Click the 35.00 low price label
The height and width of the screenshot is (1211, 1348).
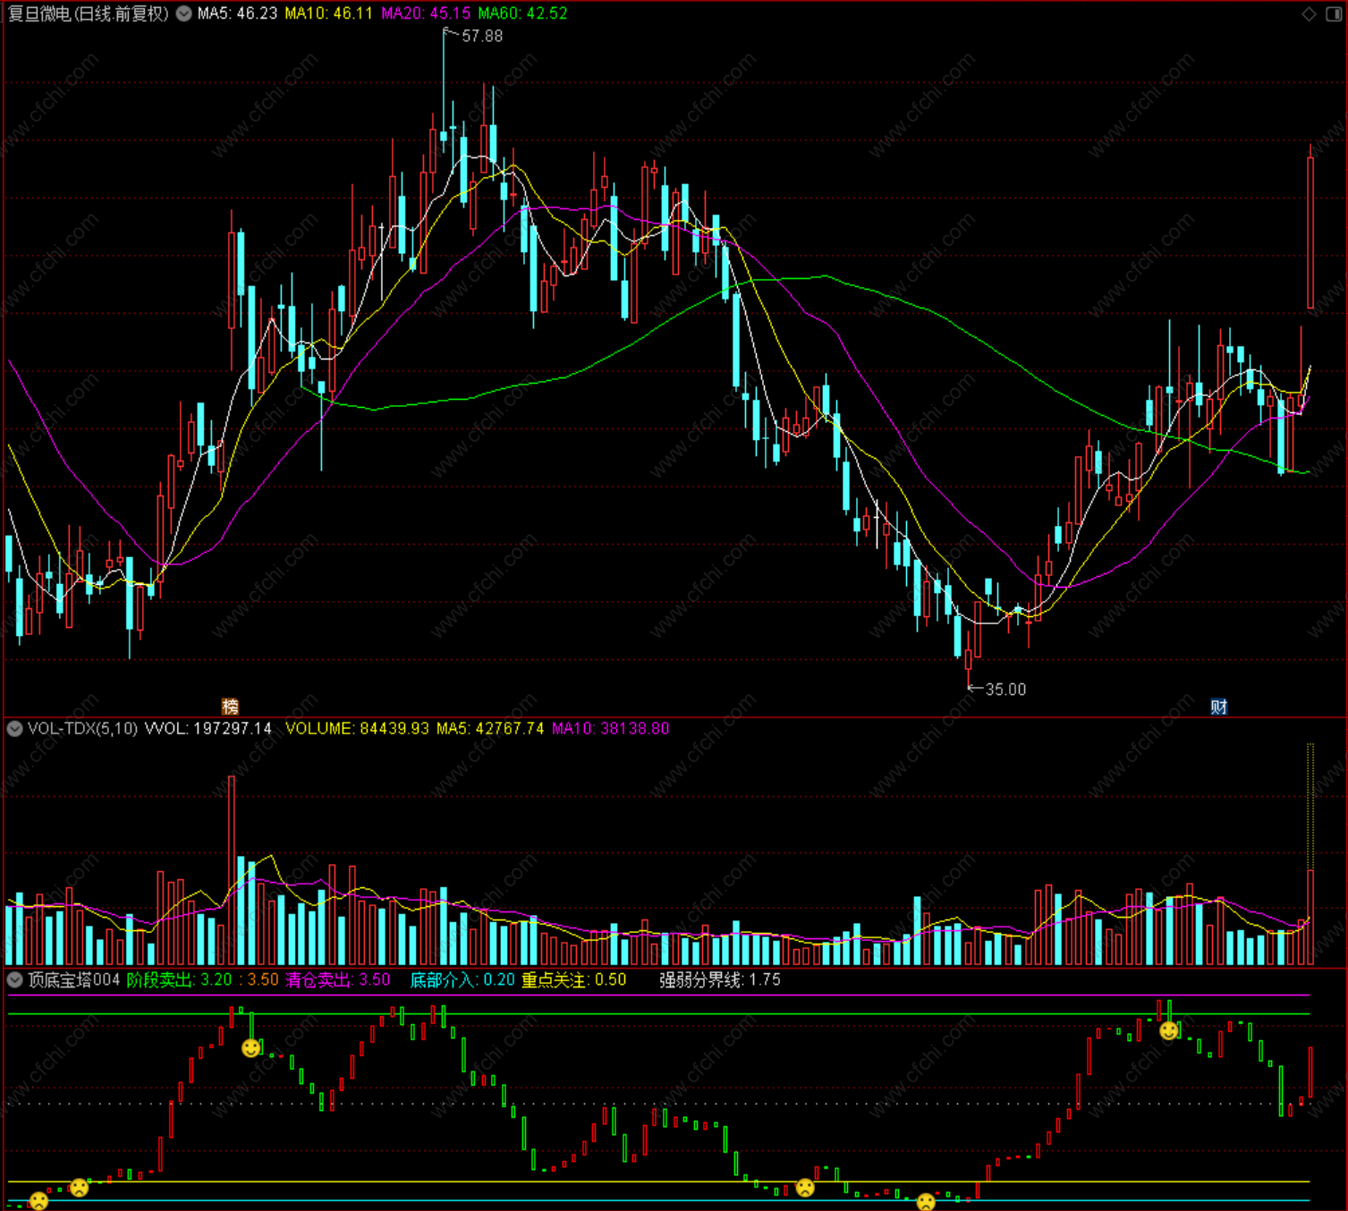pos(1005,690)
